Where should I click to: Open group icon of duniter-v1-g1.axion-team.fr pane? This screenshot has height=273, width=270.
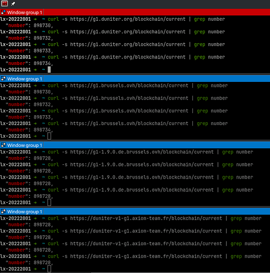tap(3, 212)
